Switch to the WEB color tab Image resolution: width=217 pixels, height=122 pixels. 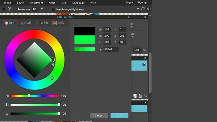(x=42, y=23)
